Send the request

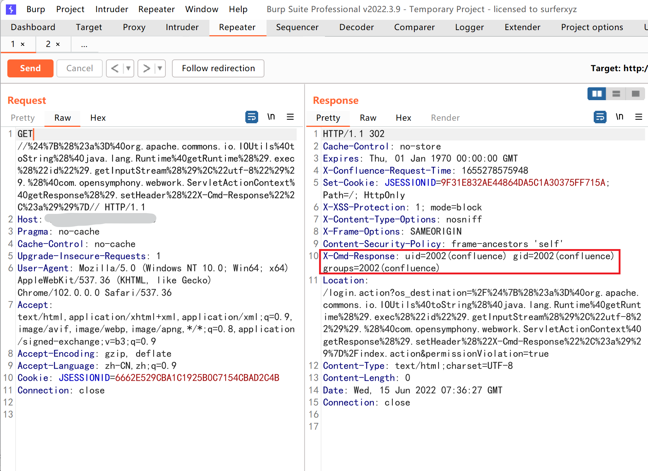(x=30, y=68)
